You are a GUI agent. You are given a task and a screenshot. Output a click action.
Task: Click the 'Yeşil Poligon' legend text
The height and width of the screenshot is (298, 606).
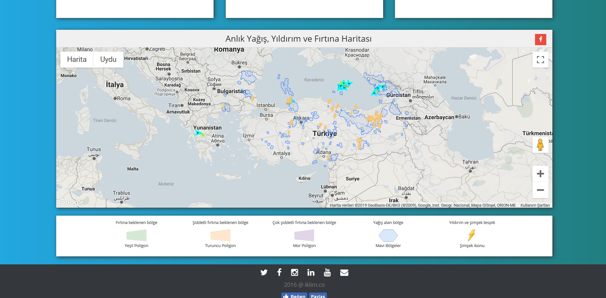136,246
